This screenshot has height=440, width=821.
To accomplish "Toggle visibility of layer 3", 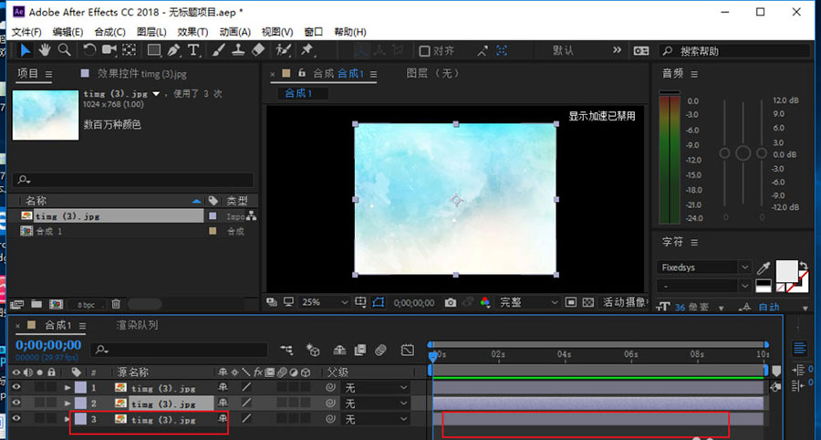I will point(16,420).
